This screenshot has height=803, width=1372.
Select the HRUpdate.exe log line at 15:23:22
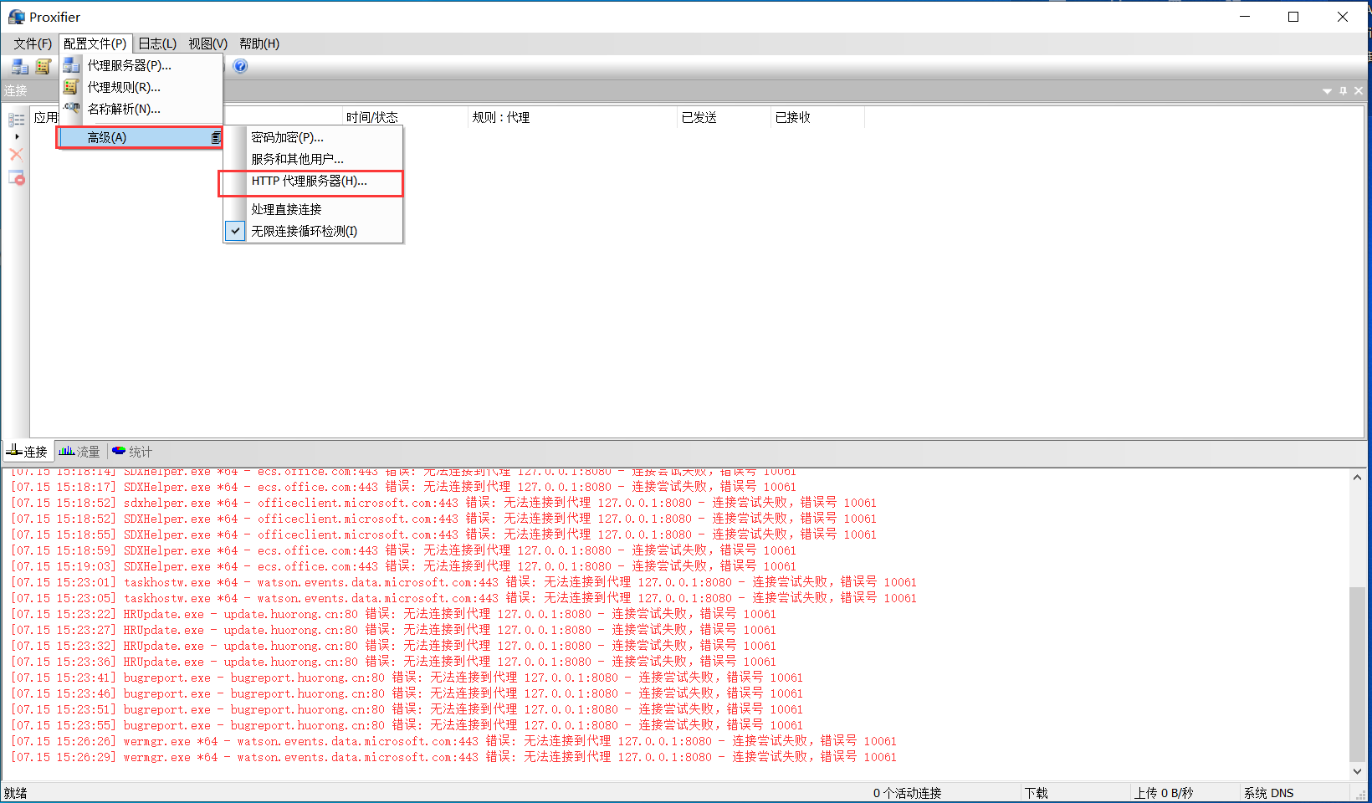tap(393, 614)
